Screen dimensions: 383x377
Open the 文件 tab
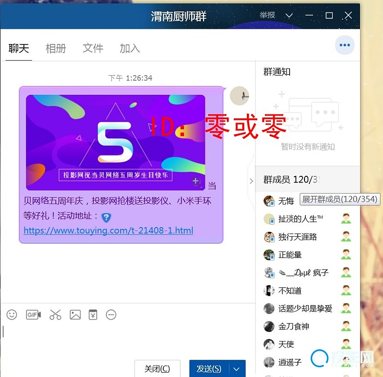[x=93, y=48]
